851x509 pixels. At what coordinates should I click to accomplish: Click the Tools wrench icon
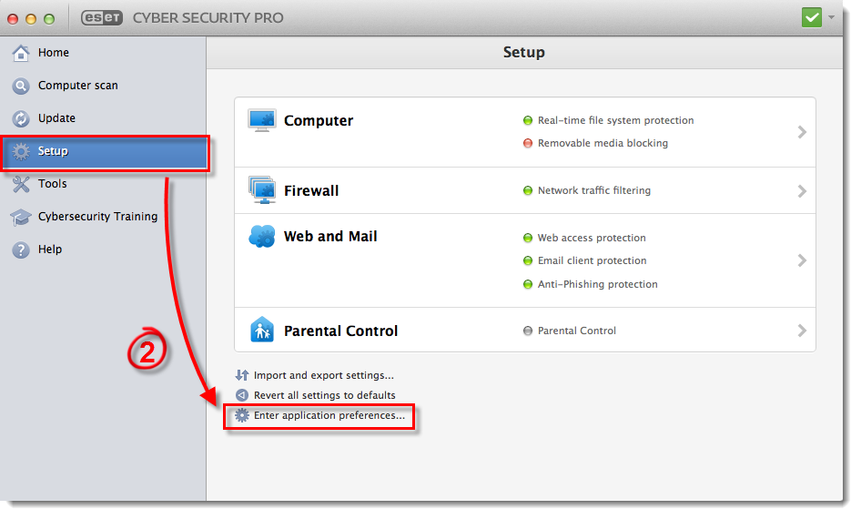21,184
